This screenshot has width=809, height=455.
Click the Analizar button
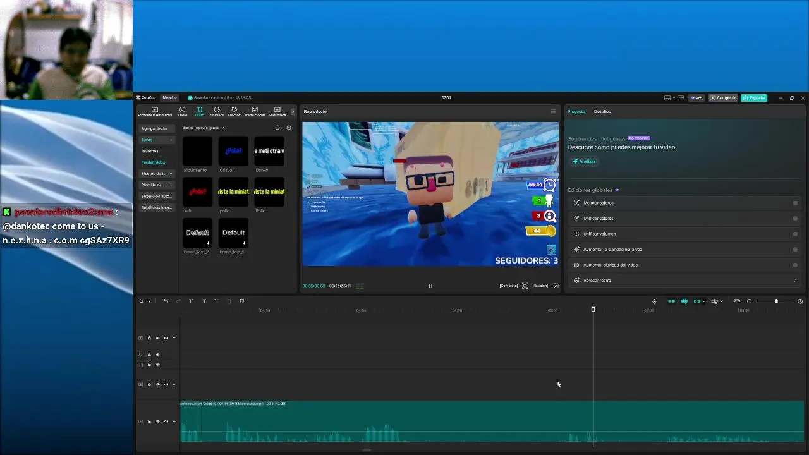pyautogui.click(x=584, y=161)
